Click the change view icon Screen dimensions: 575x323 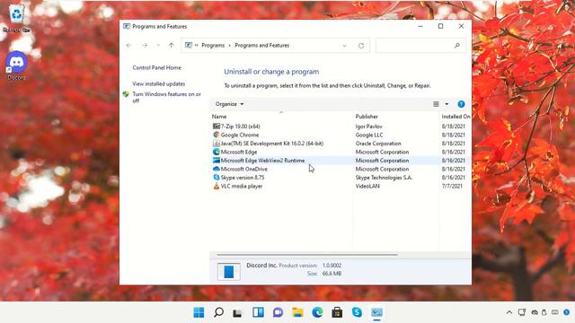(x=436, y=104)
